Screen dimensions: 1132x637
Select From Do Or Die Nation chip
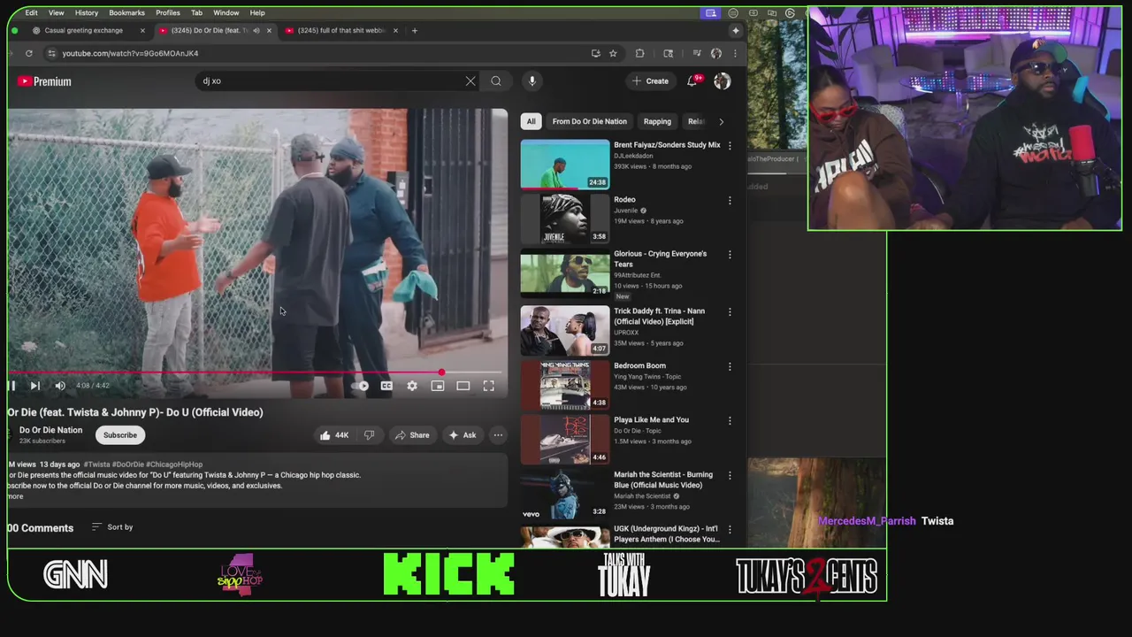[589, 121]
